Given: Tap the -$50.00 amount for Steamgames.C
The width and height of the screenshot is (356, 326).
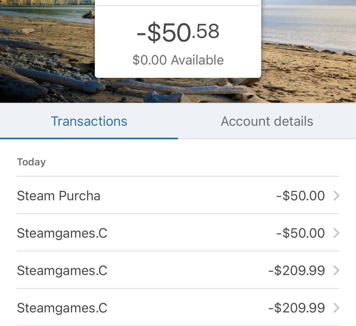Looking at the screenshot, I should [301, 233].
